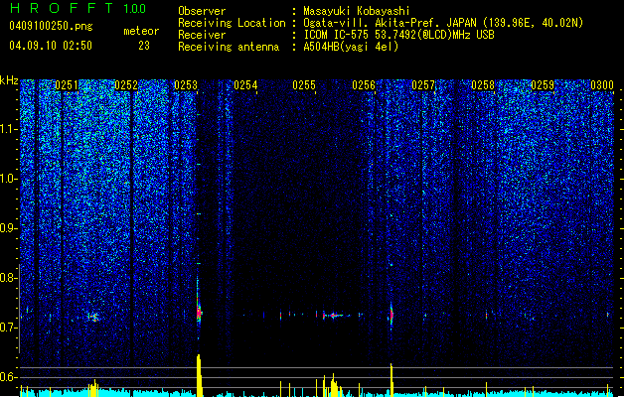Click the meteor count 23
The width and height of the screenshot is (625, 397).
coord(144,46)
